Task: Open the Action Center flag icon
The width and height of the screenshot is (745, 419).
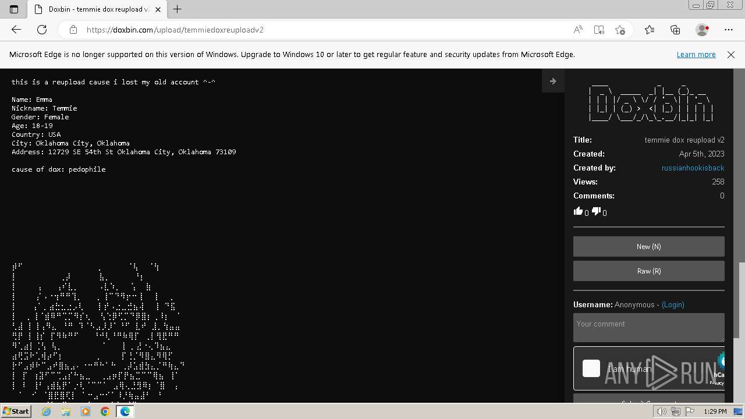Action: point(690,411)
